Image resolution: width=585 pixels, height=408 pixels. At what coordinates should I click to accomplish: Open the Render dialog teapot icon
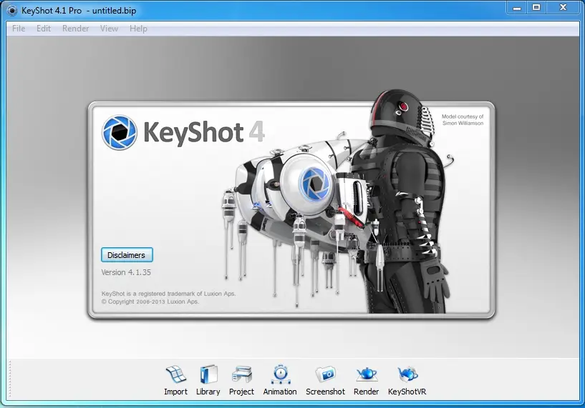point(367,375)
